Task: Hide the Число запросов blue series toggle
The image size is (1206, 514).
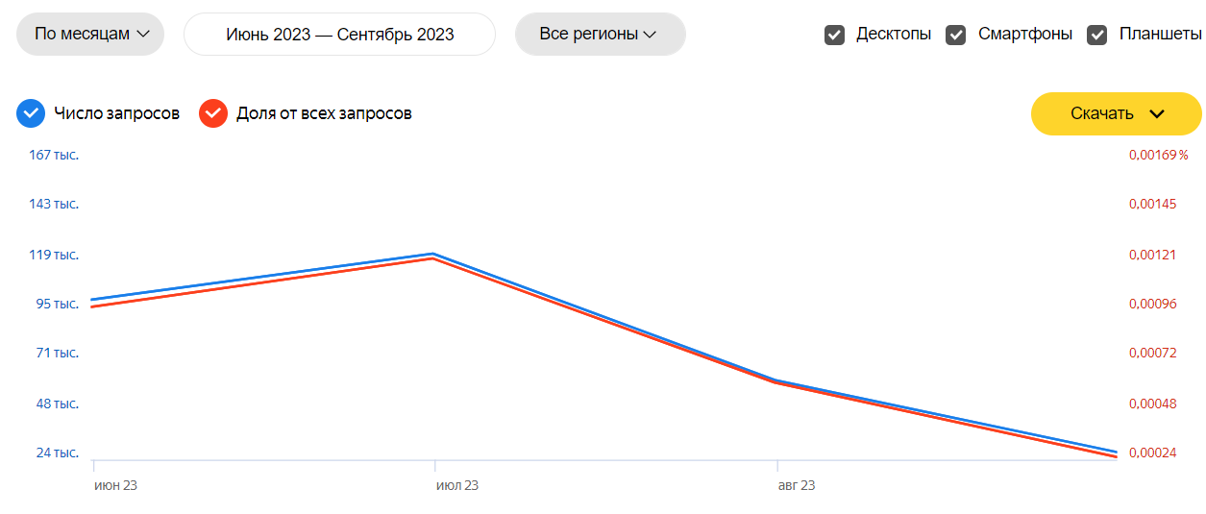Action: point(31,113)
